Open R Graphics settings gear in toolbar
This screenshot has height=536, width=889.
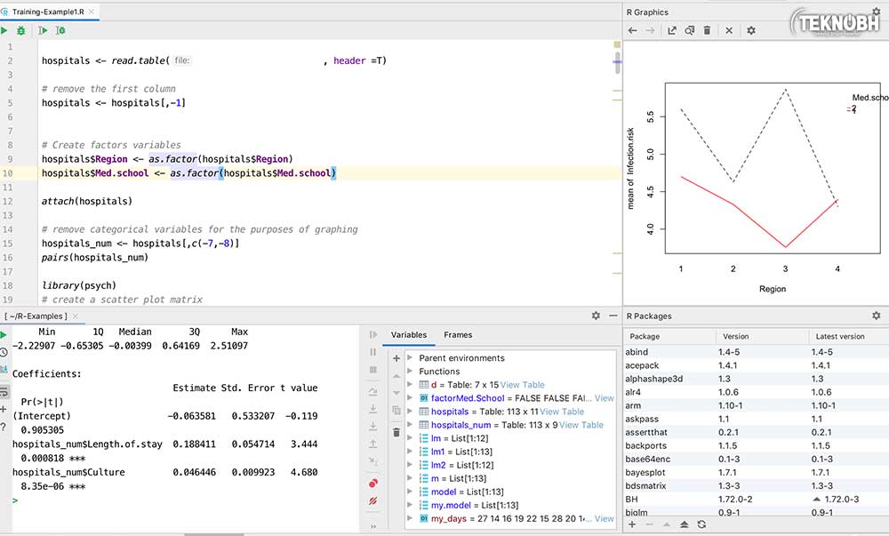coord(750,30)
